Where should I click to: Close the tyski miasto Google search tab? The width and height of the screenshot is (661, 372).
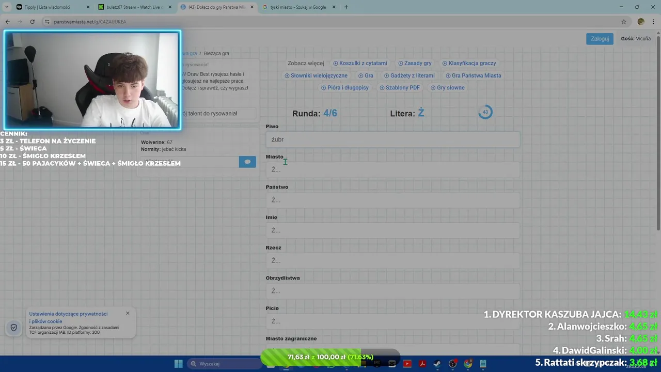tap(334, 7)
